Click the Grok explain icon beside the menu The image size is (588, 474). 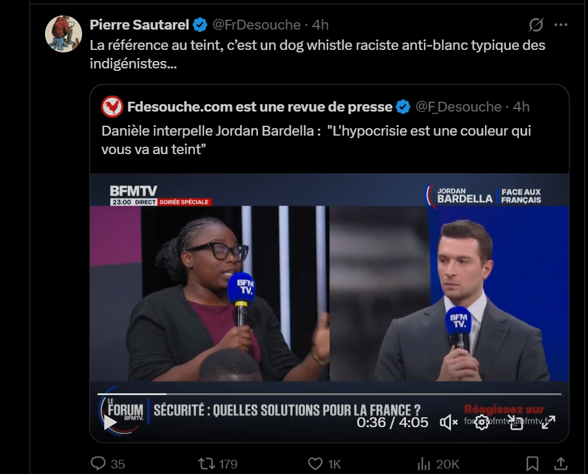(536, 25)
